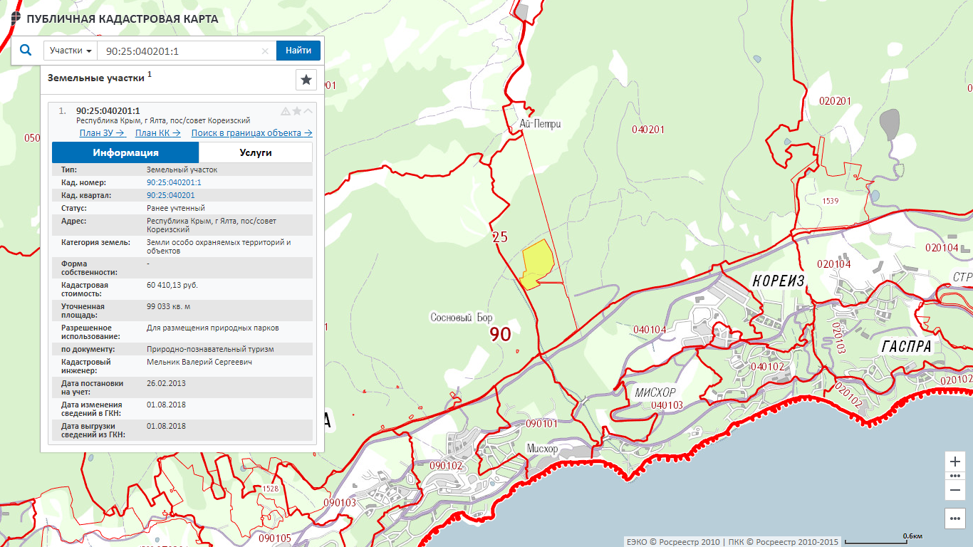Open the map tools three-dot menu button
973x547 pixels.
[955, 519]
